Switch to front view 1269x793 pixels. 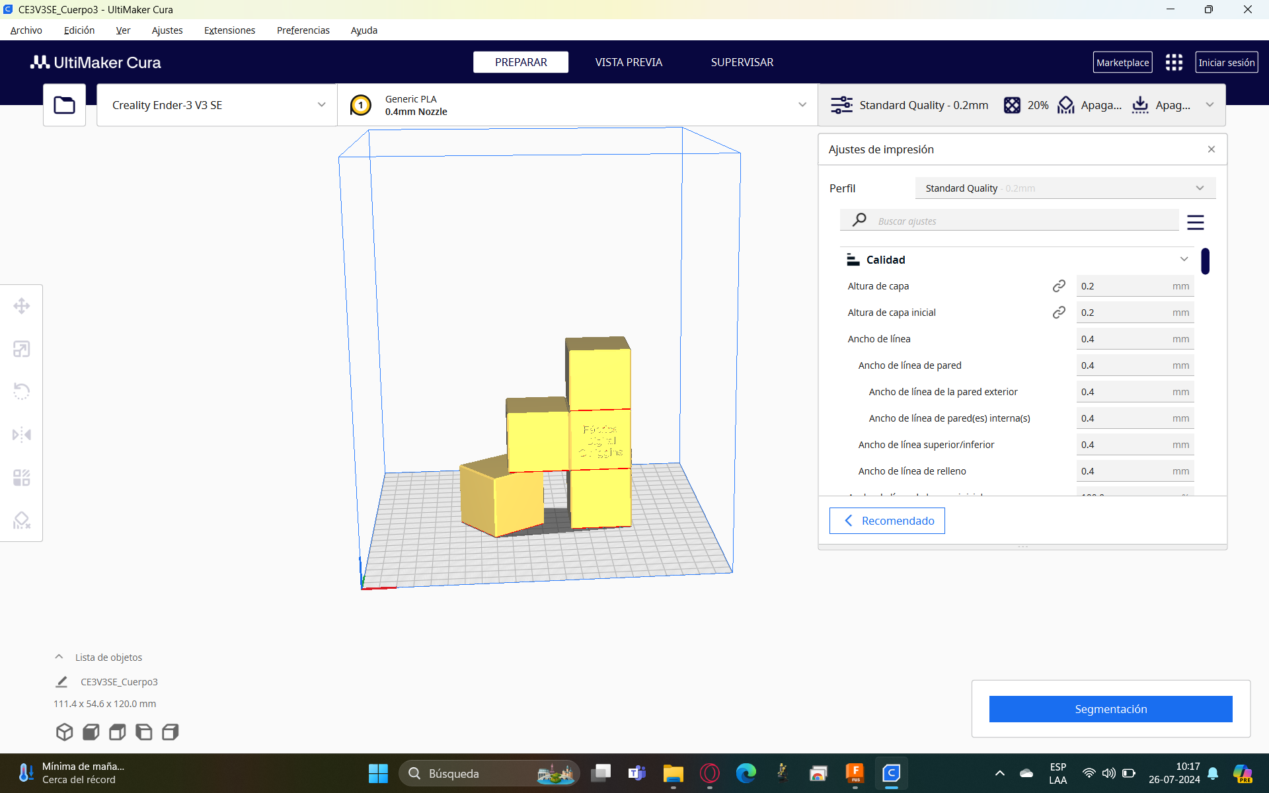click(x=91, y=732)
